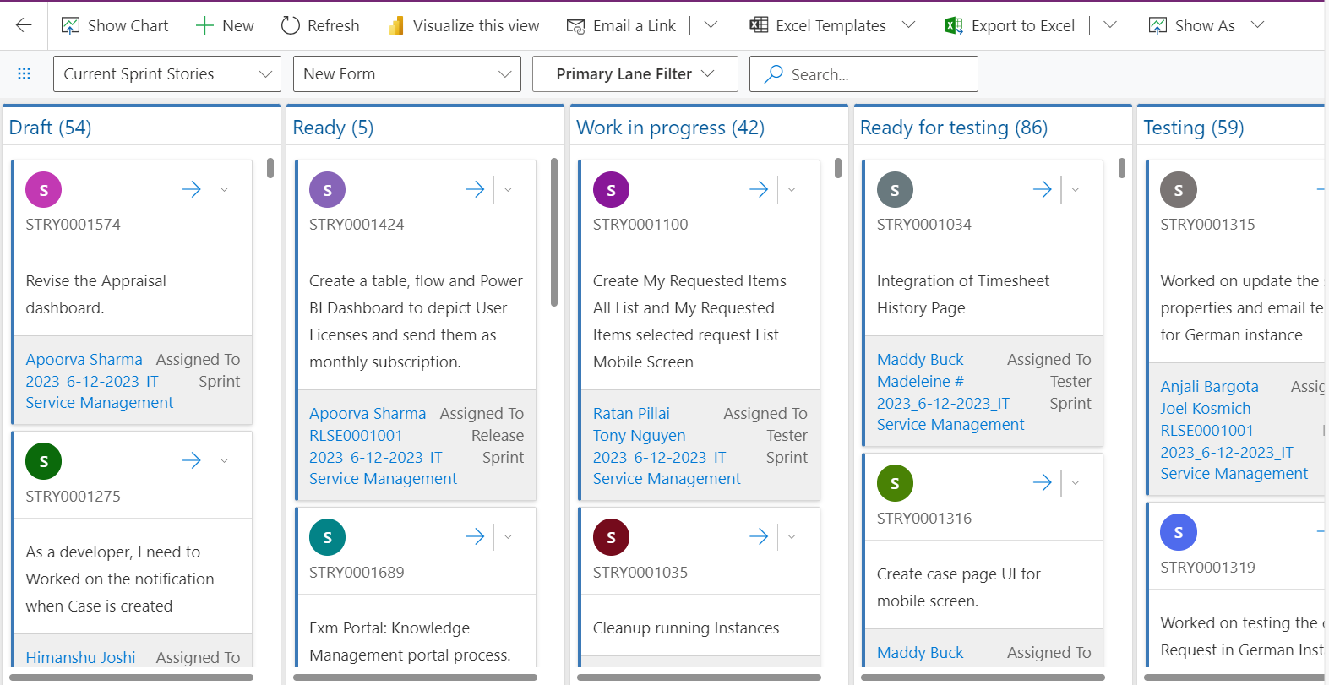Click avatar circle on STRY0001100 card
The width and height of the screenshot is (1329, 685).
pos(611,190)
